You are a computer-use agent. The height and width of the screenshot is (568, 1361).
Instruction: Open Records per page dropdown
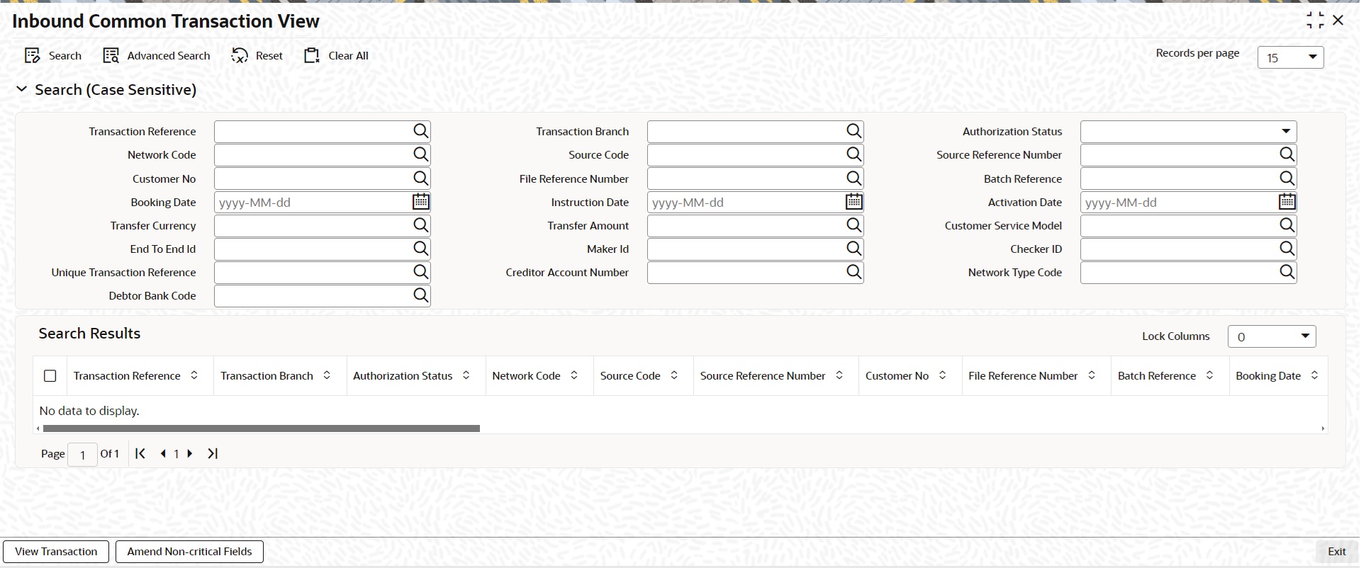1291,57
